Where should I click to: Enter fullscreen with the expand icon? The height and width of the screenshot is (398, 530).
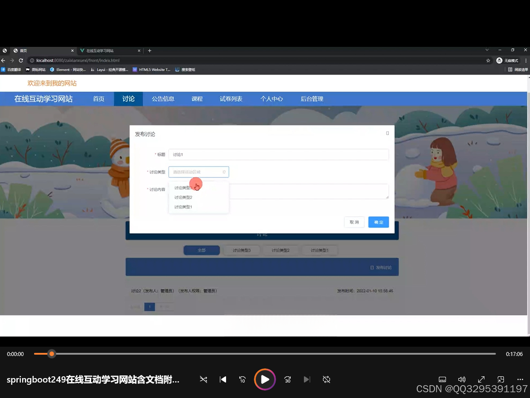tap(481, 379)
